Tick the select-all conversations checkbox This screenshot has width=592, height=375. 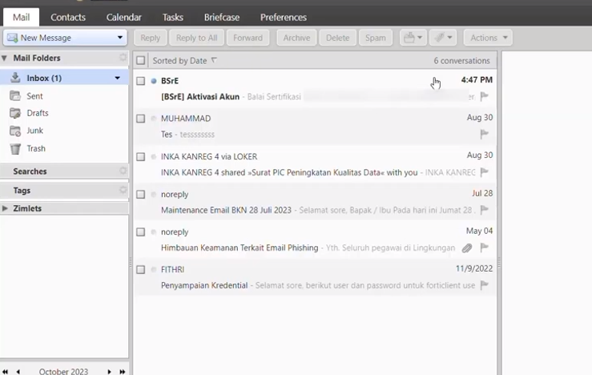pyautogui.click(x=140, y=60)
